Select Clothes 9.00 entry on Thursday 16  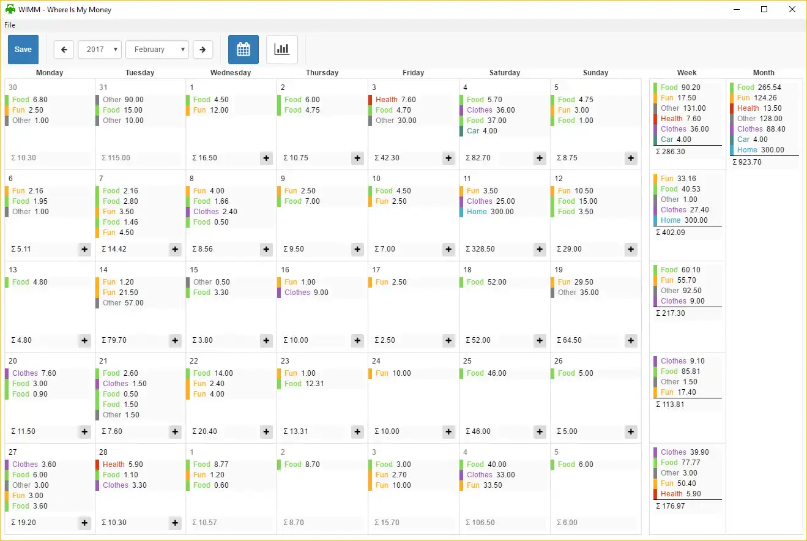pyautogui.click(x=321, y=293)
